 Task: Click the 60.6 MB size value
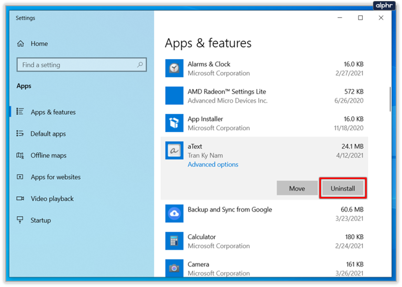tap(352, 209)
